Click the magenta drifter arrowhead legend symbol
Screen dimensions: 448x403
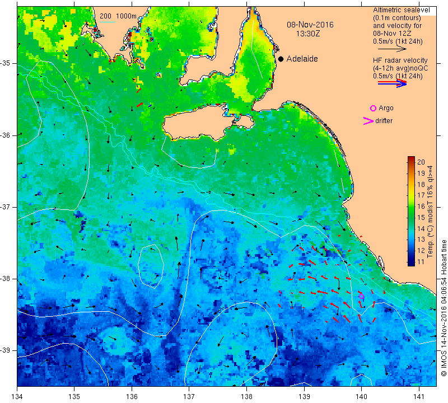[x=368, y=121]
